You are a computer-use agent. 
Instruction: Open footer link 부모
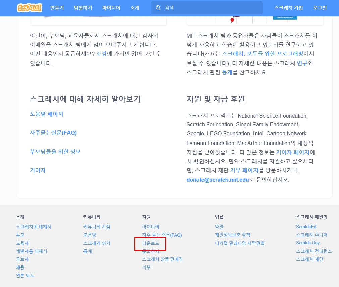tap(20, 235)
